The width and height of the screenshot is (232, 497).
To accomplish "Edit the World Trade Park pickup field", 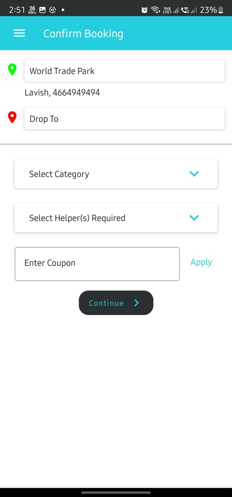I will click(125, 71).
